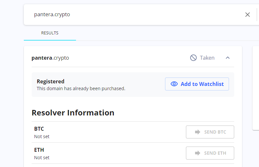The image size is (259, 167).
Task: Click the BTC record label
Action: coord(39,129)
